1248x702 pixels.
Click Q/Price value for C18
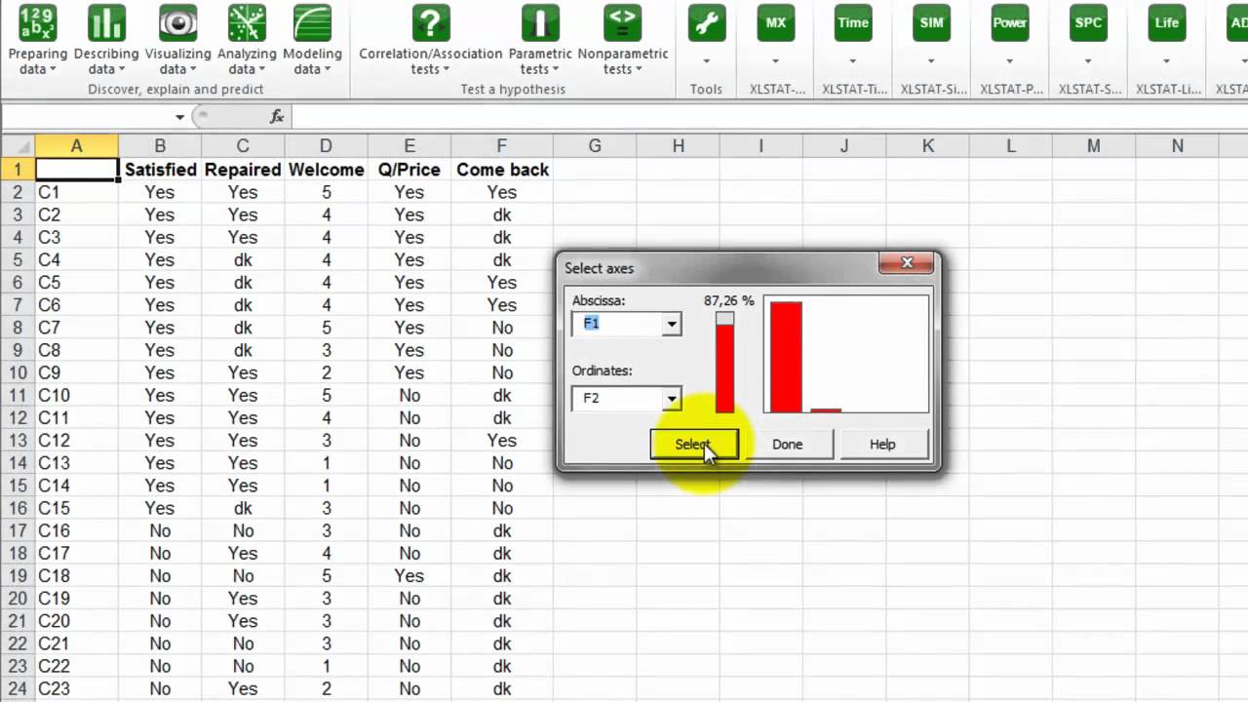point(409,575)
